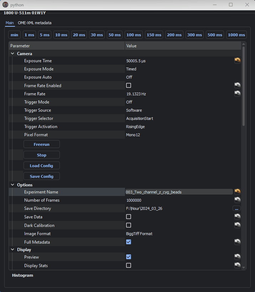Collapse the Options section
255x292 pixels.
click(x=13, y=185)
